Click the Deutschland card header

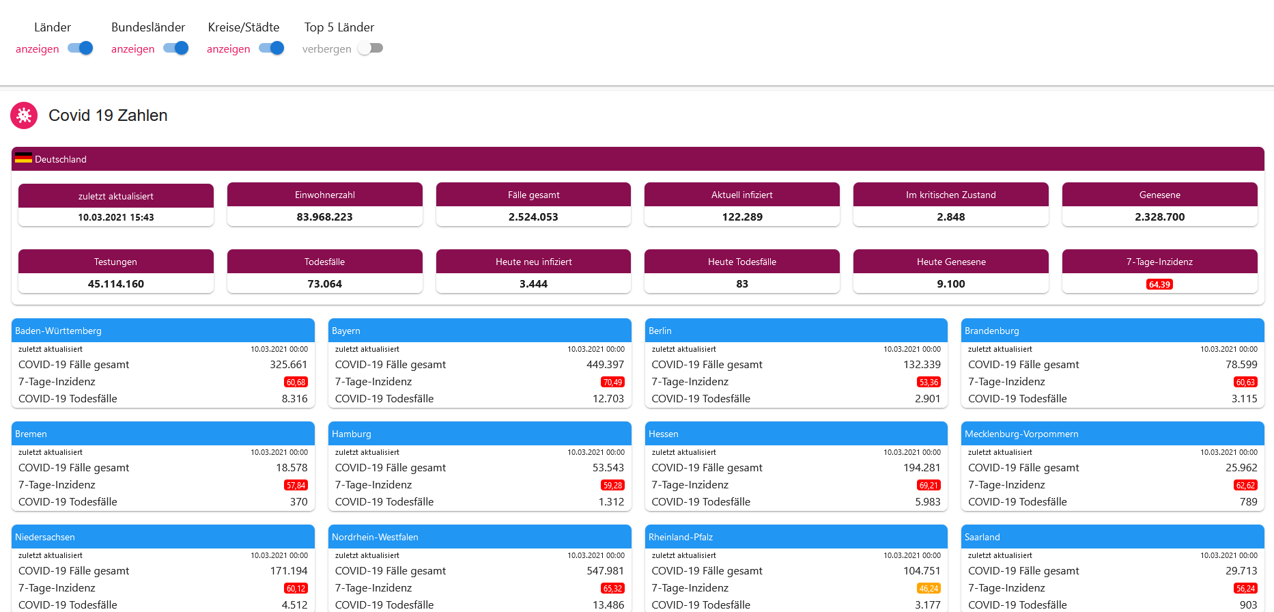pos(638,158)
